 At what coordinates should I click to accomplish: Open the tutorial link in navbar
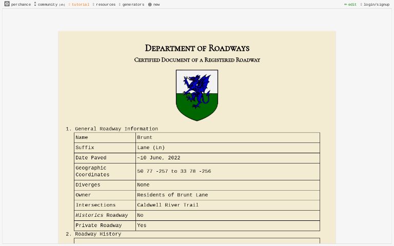click(80, 5)
